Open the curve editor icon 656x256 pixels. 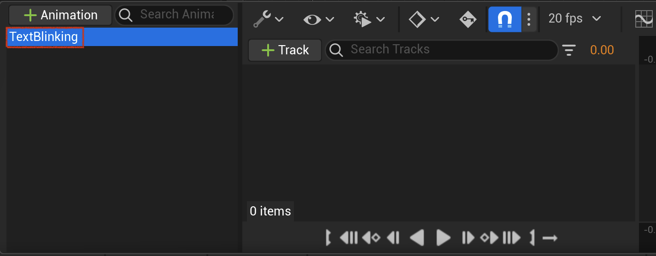644,19
